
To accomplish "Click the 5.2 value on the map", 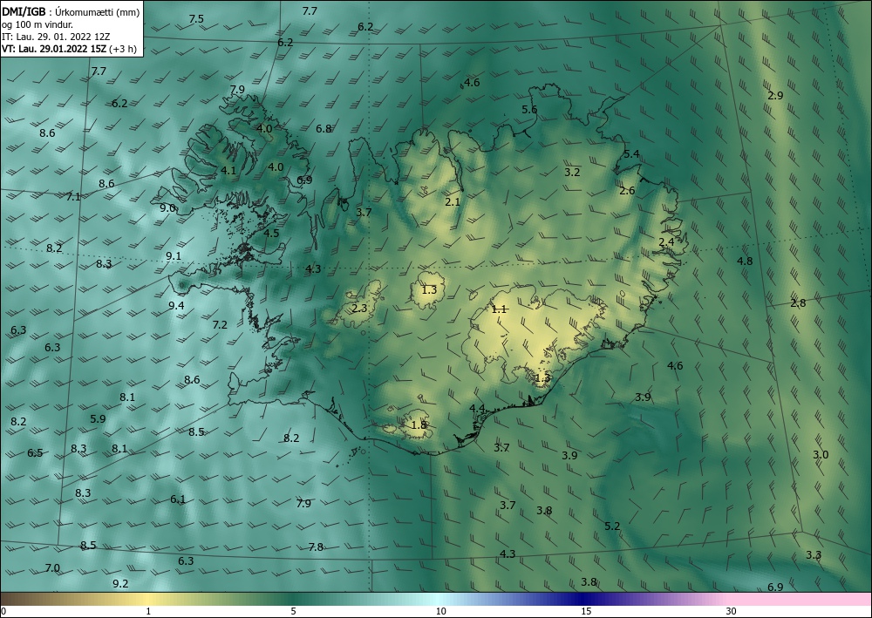I will coord(612,526).
